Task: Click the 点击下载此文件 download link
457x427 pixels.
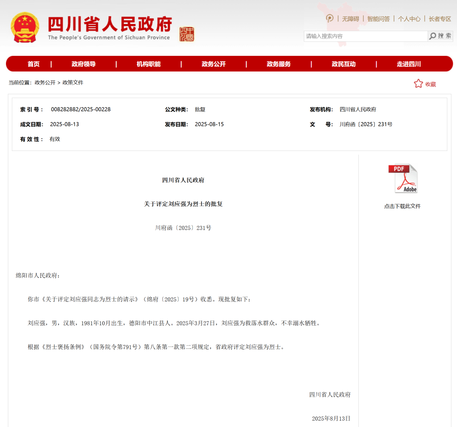Action: tap(402, 206)
